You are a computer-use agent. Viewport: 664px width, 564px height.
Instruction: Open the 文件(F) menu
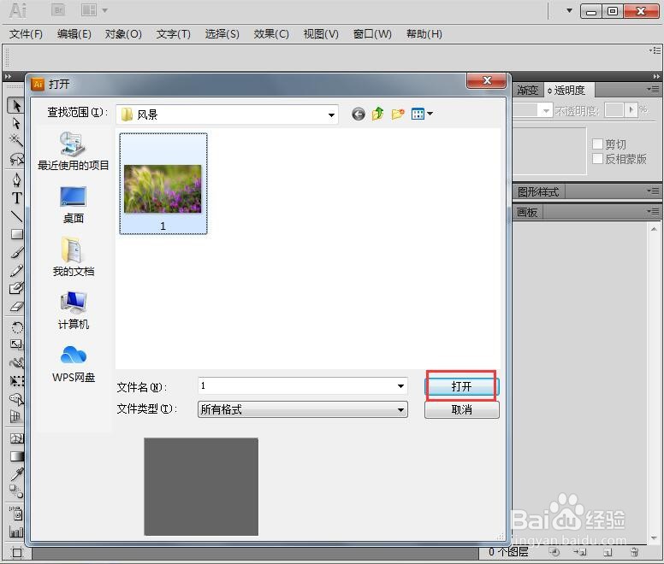click(26, 34)
